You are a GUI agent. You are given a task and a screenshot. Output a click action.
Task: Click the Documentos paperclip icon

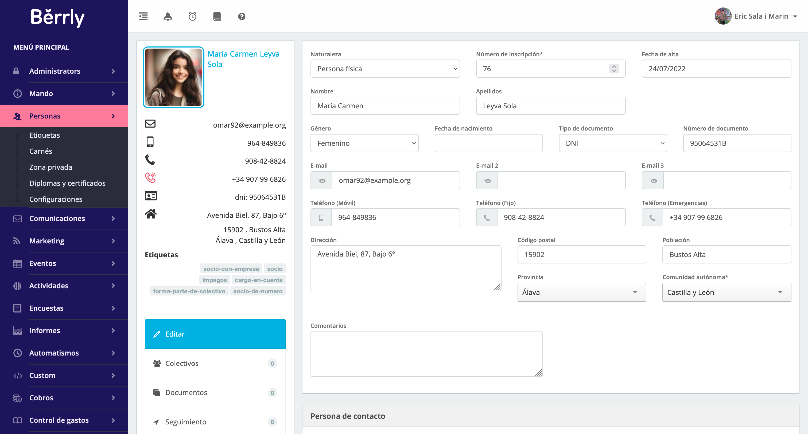157,392
